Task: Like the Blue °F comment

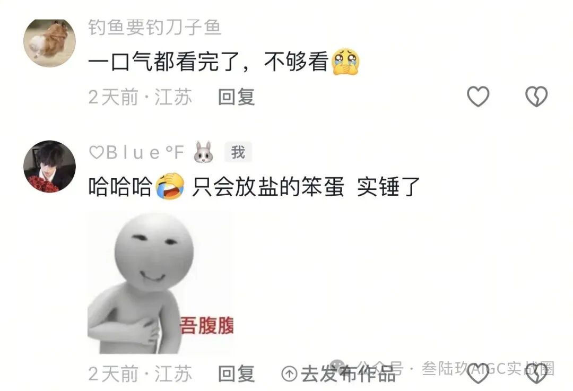Action: pos(478,373)
